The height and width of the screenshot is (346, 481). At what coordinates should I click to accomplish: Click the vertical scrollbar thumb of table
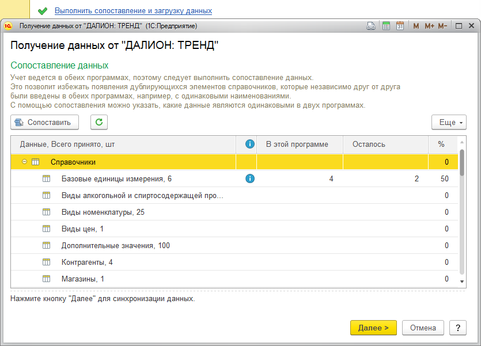(x=462, y=162)
